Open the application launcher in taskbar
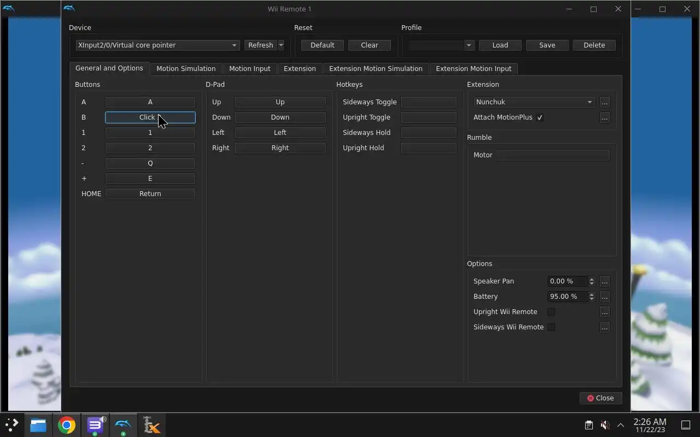The height and width of the screenshot is (437, 700). 11,425
